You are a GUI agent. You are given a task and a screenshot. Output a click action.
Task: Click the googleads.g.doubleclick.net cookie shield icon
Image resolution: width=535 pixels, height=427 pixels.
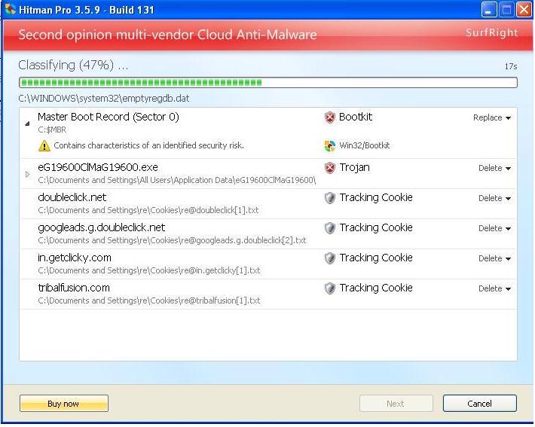[329, 228]
